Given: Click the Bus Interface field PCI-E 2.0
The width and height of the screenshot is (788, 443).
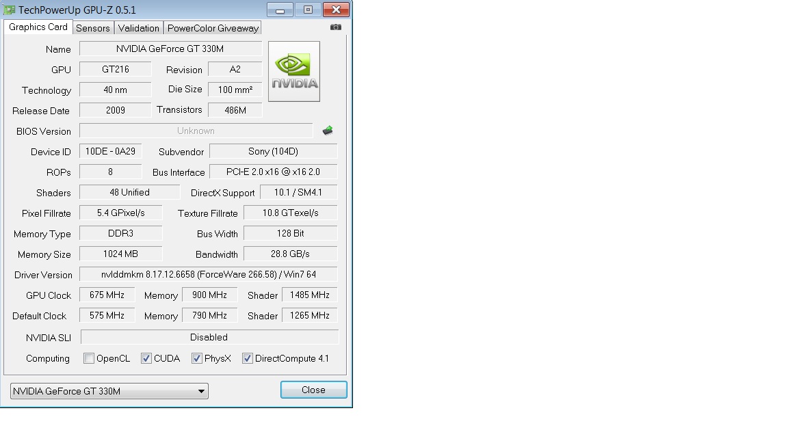Looking at the screenshot, I should (274, 172).
